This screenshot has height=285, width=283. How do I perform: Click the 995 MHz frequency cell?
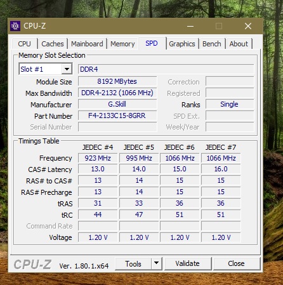(x=139, y=158)
